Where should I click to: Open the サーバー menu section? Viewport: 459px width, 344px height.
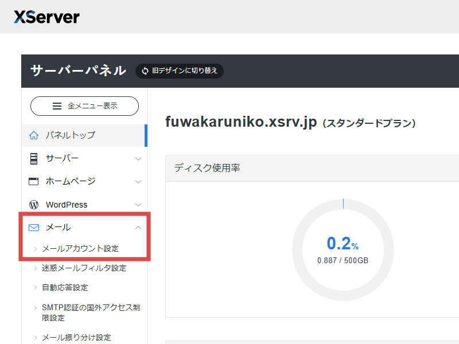click(x=84, y=159)
